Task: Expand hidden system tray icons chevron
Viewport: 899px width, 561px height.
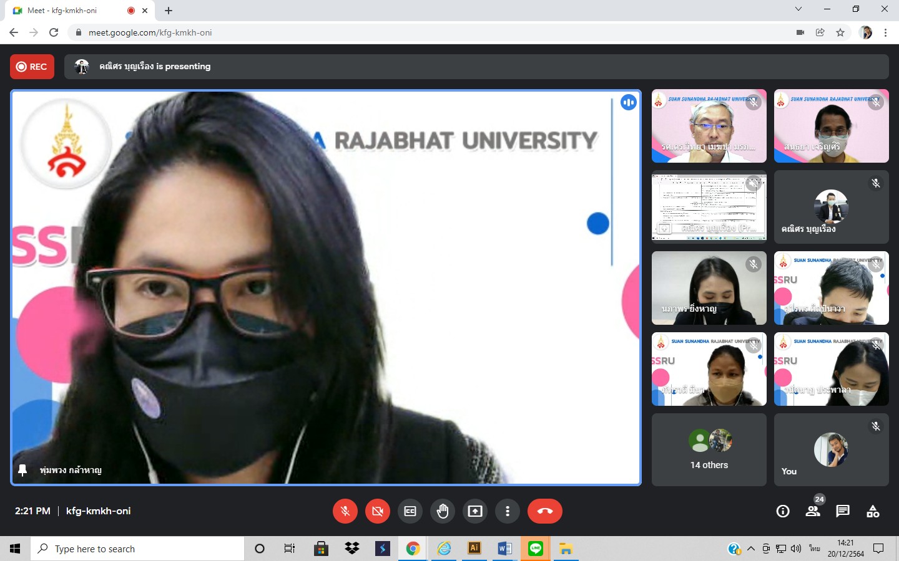Action: pyautogui.click(x=751, y=549)
